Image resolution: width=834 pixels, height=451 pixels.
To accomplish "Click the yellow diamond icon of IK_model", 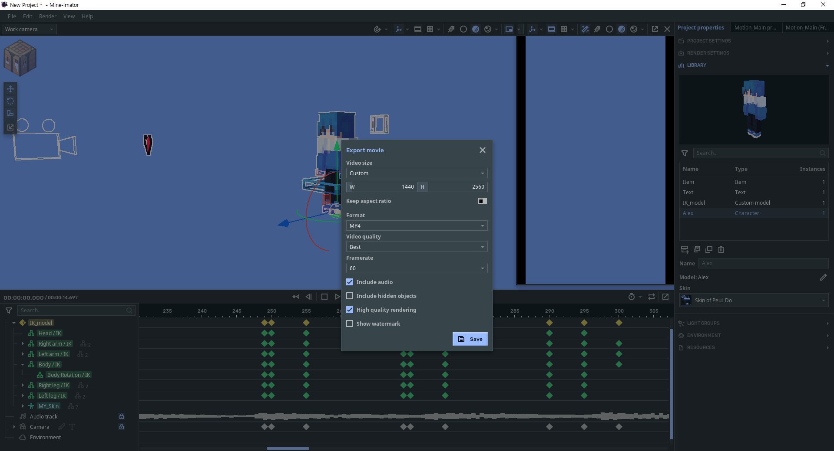I will pos(23,323).
